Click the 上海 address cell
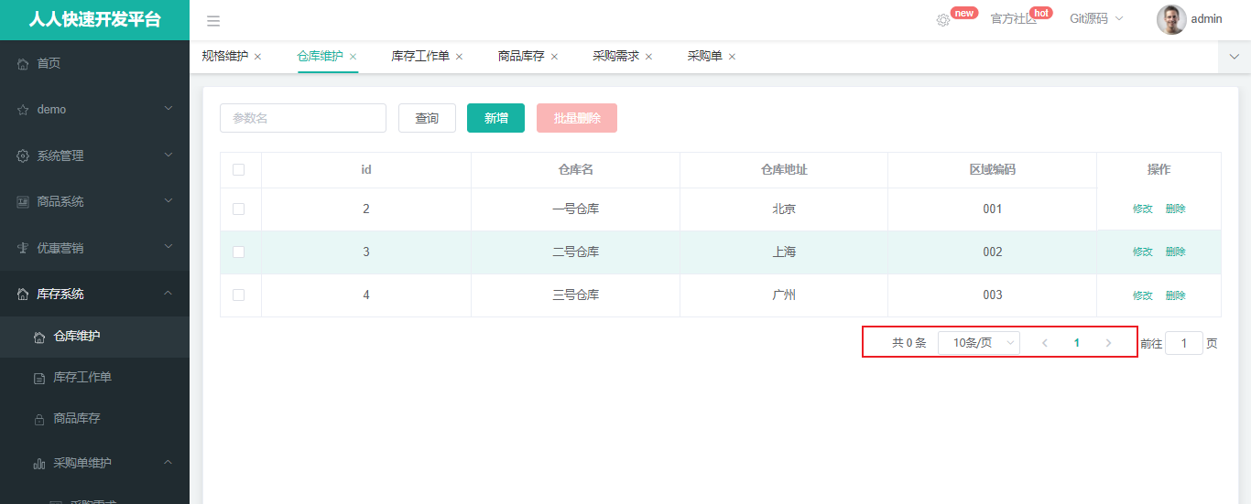1251x504 pixels. (784, 252)
